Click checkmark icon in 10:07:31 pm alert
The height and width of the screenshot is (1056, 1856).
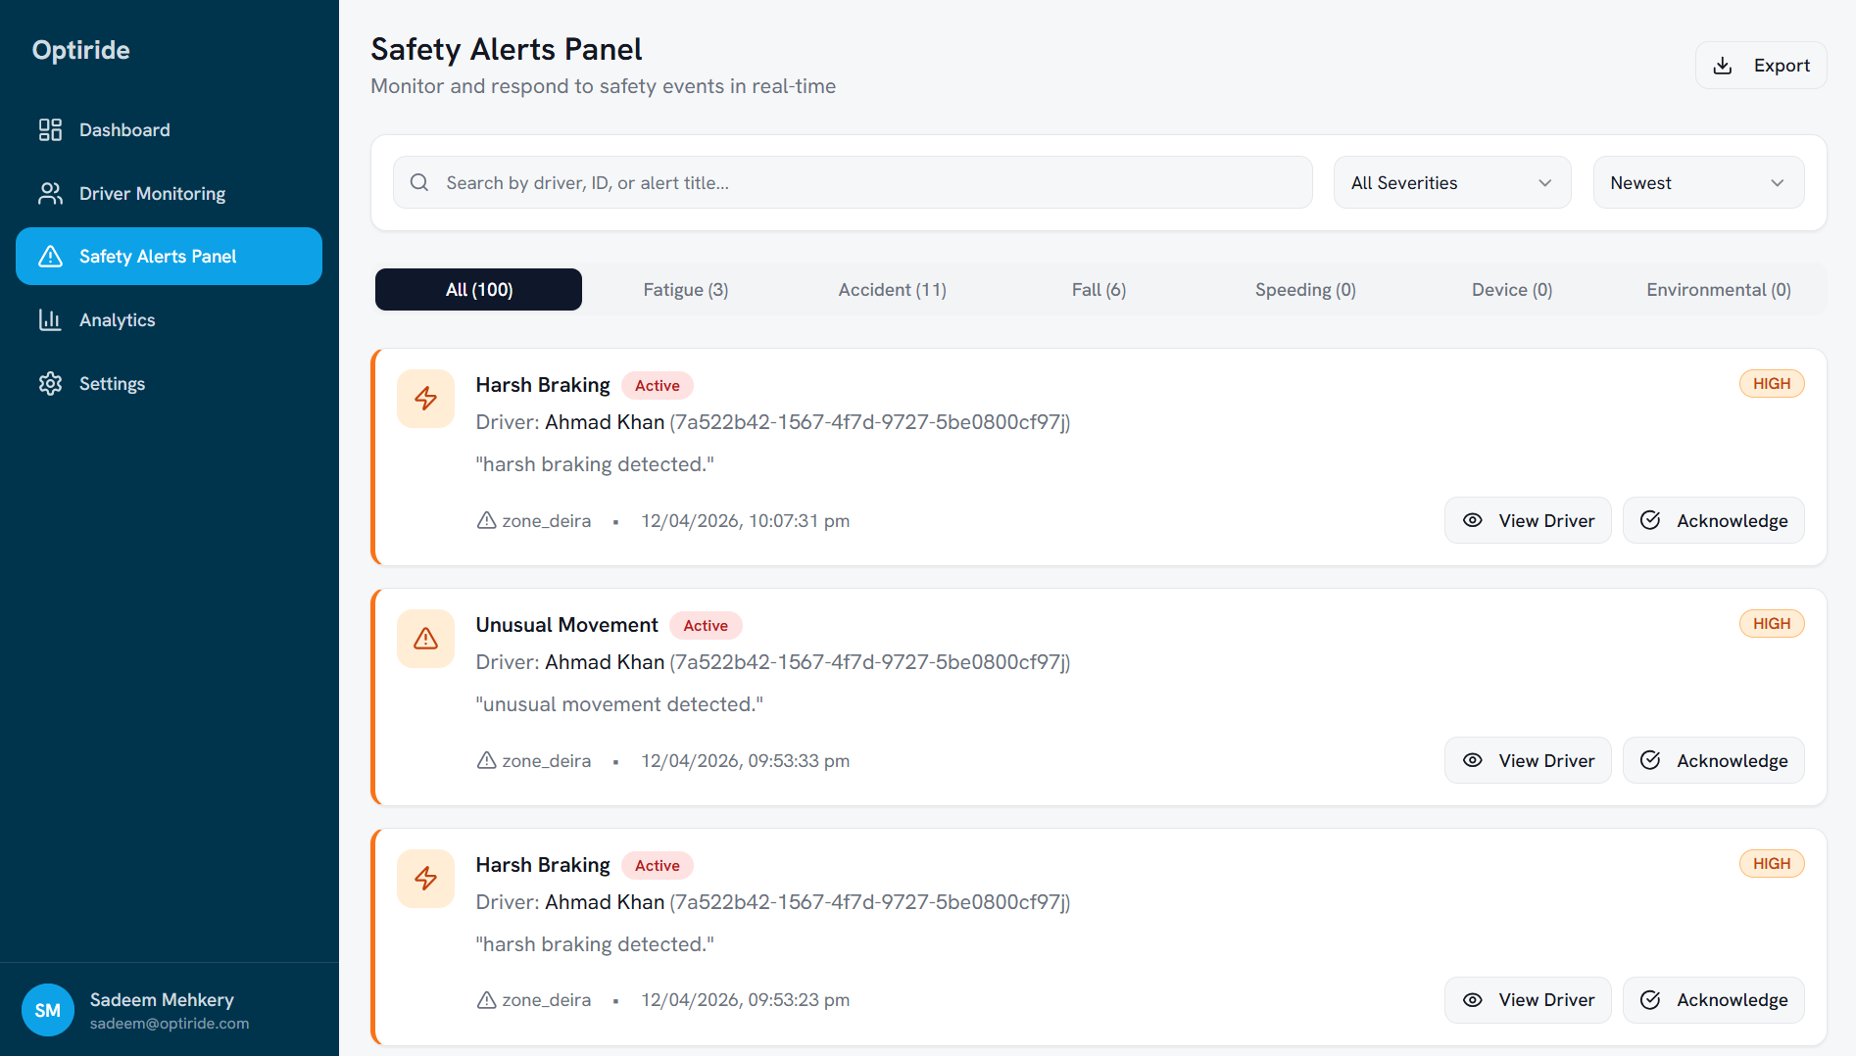point(1650,520)
